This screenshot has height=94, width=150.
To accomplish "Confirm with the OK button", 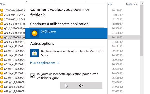I will tap(81, 85).
